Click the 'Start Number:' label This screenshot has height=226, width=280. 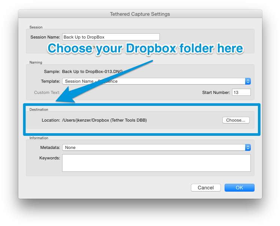216,92
